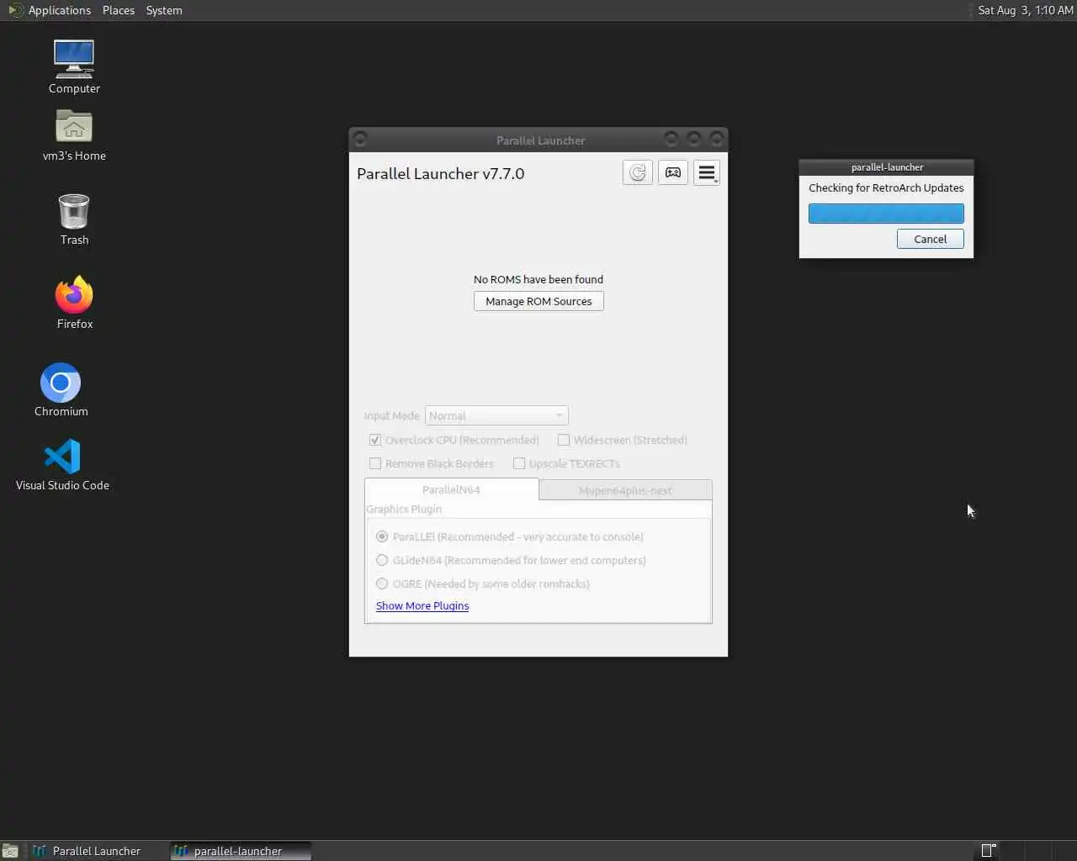Click the date and time in the top panel

click(1026, 10)
